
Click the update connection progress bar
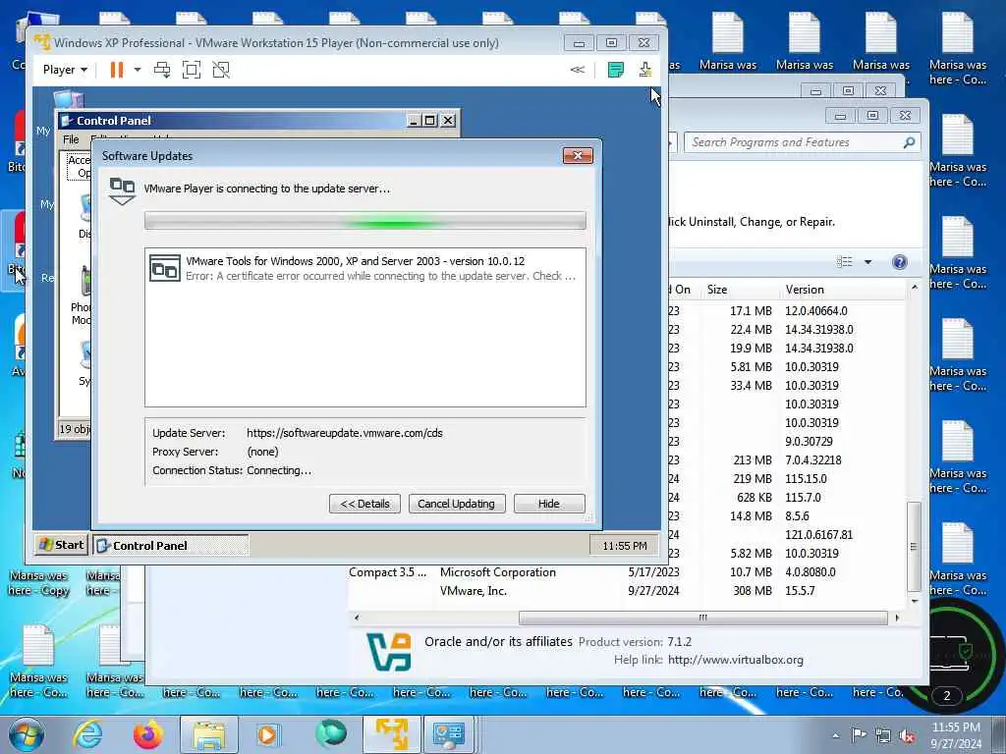pos(365,221)
